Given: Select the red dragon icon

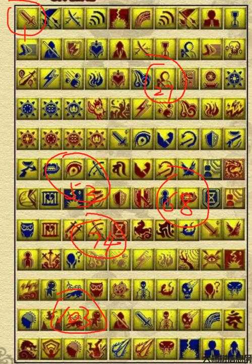Looking at the screenshot, I should click(234, 169).
